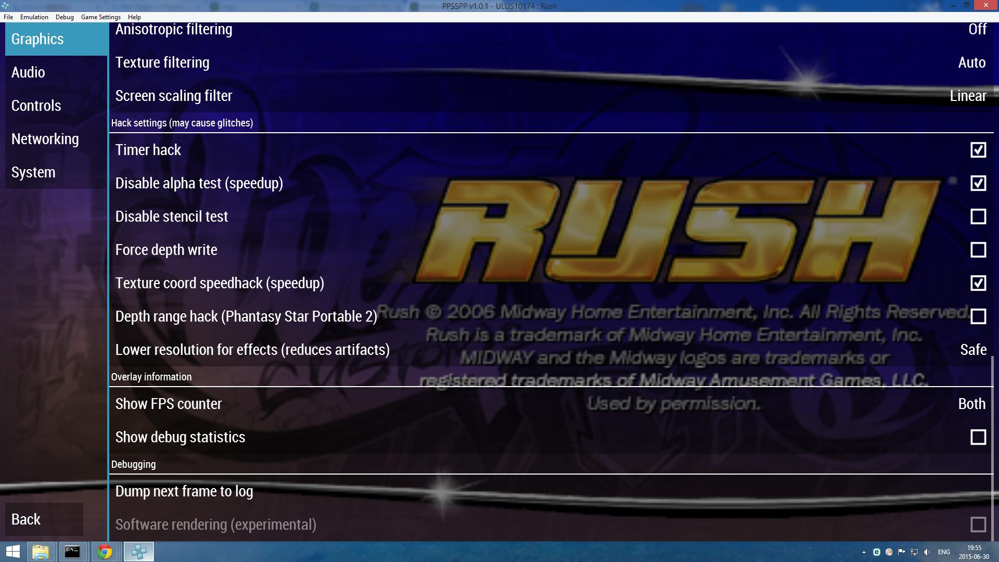Viewport: 999px width, 562px height.
Task: Open the Game Settings menu
Action: pyautogui.click(x=100, y=17)
